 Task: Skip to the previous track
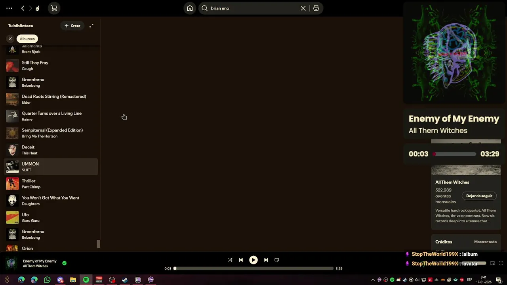pos(241,260)
